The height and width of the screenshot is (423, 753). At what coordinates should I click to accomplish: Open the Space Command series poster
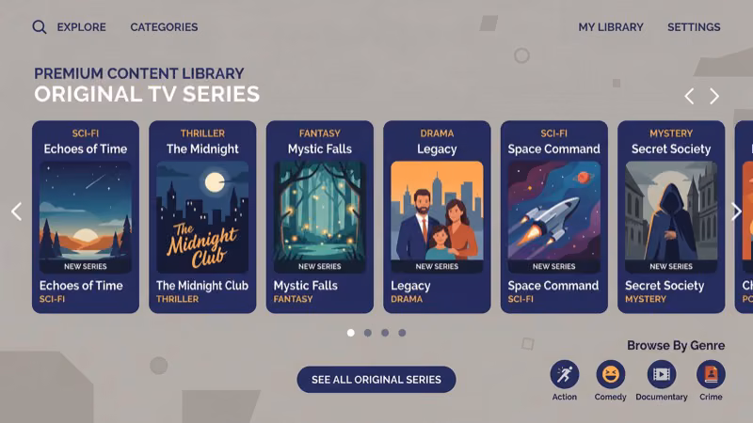tap(553, 217)
